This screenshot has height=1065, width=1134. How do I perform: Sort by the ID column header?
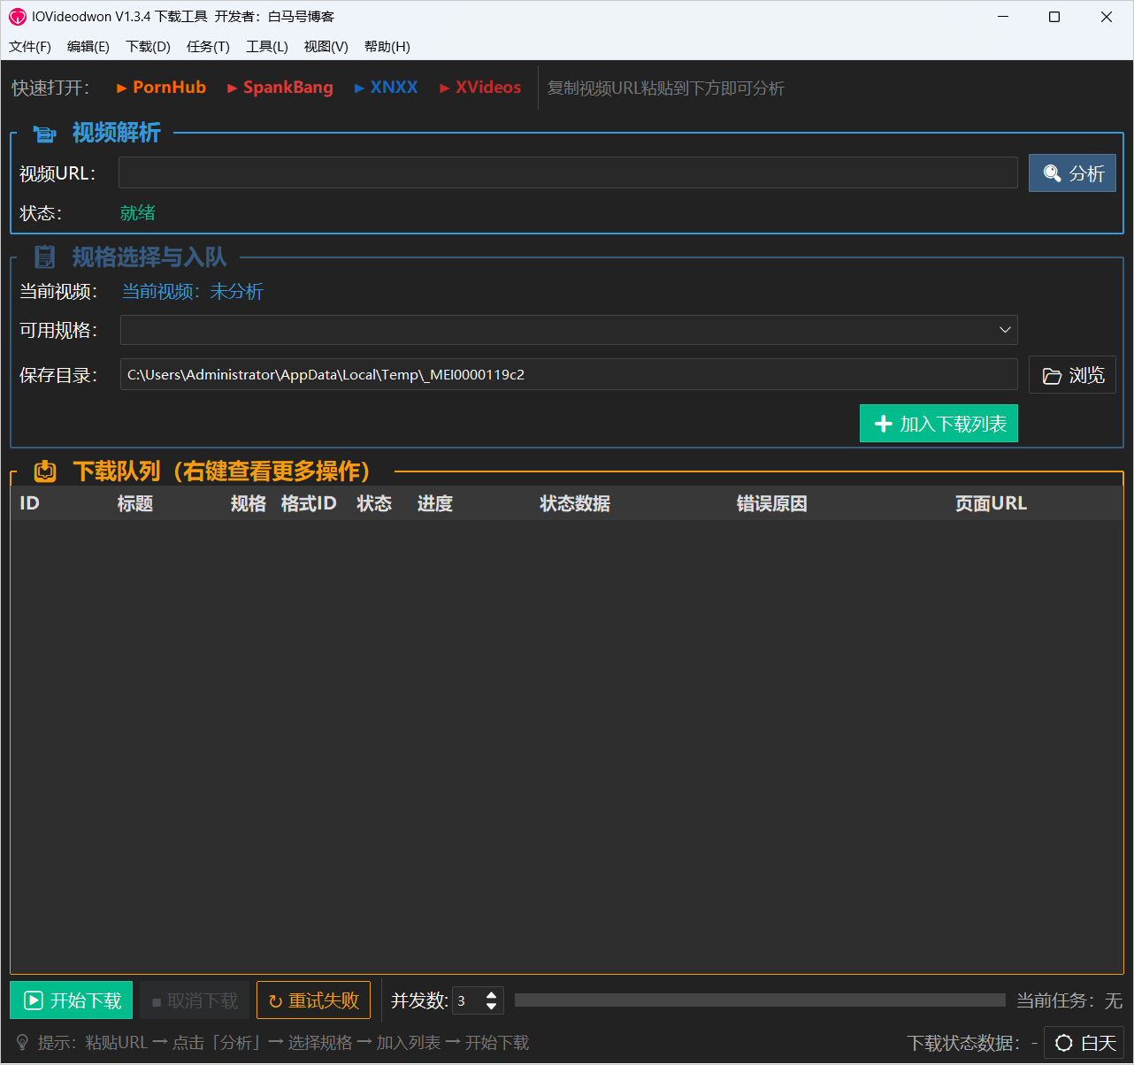(30, 503)
